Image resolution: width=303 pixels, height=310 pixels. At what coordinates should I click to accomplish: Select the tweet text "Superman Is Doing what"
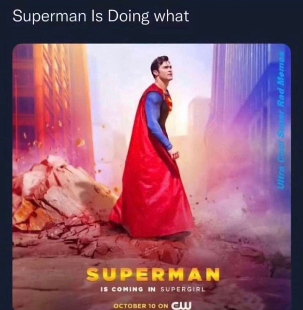click(101, 17)
